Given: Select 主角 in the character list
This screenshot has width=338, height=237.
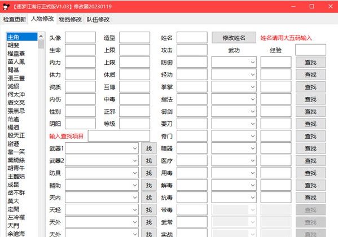Looking at the screenshot, I should click(x=22, y=37).
